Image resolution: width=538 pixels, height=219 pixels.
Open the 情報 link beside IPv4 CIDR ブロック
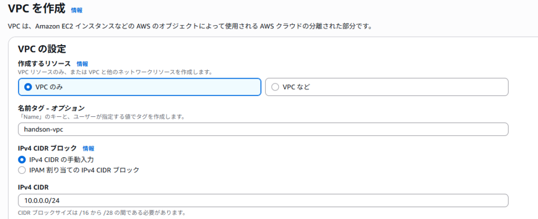pos(88,148)
